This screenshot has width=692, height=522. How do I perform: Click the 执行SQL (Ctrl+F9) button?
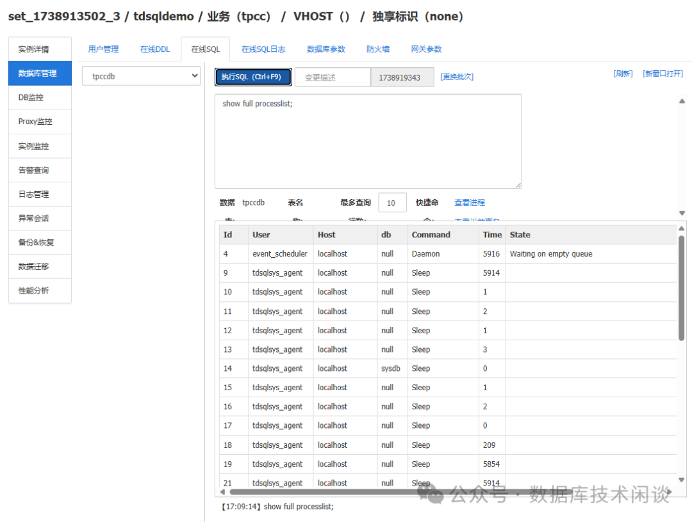(252, 75)
